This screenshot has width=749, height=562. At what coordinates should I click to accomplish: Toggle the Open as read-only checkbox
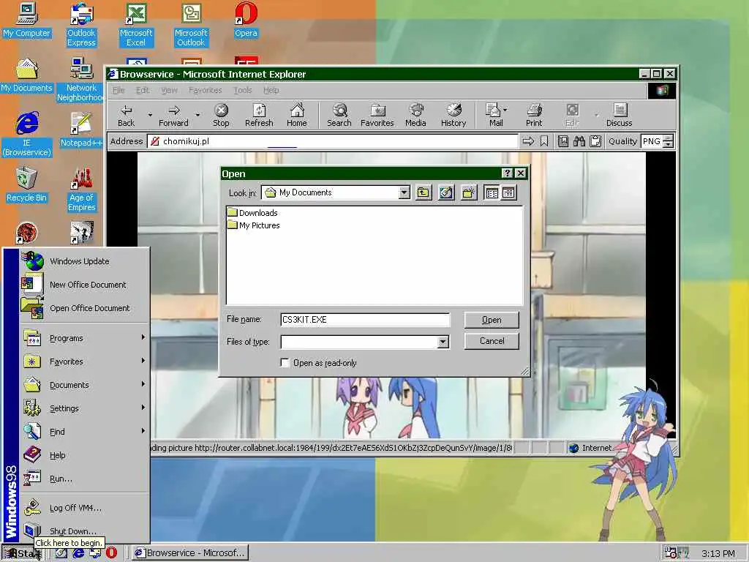[285, 363]
